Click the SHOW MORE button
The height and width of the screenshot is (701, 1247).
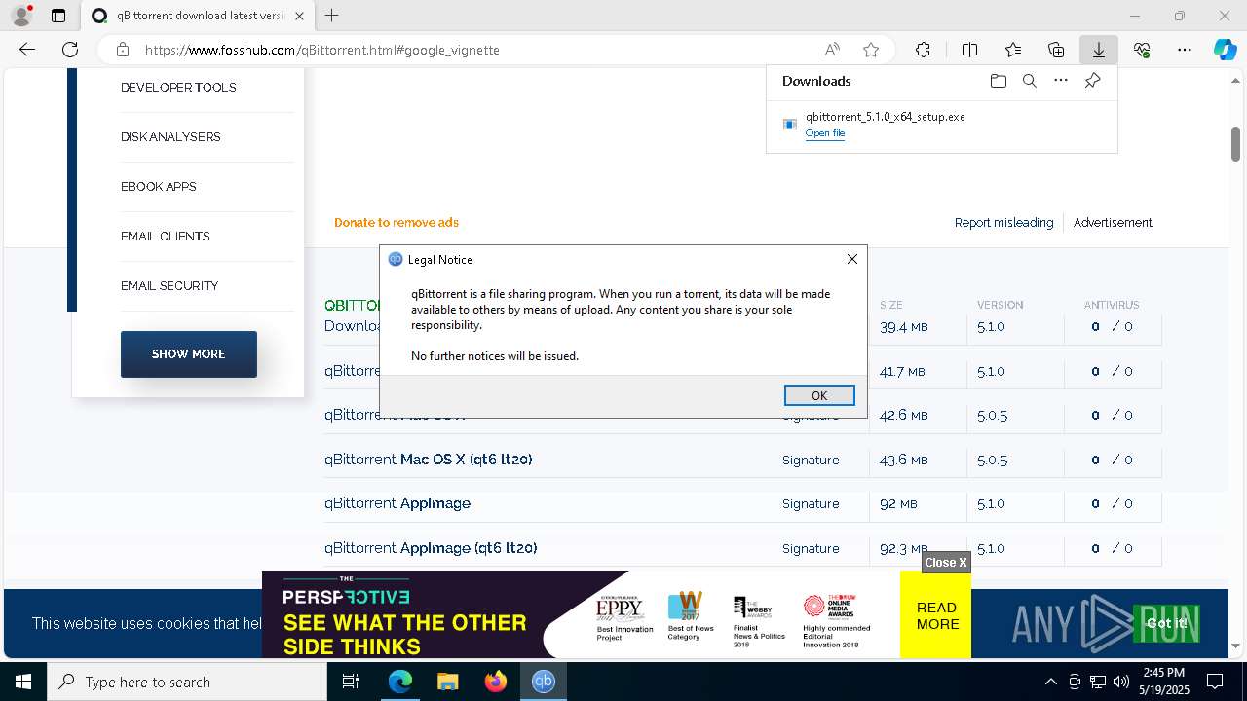pos(189,354)
